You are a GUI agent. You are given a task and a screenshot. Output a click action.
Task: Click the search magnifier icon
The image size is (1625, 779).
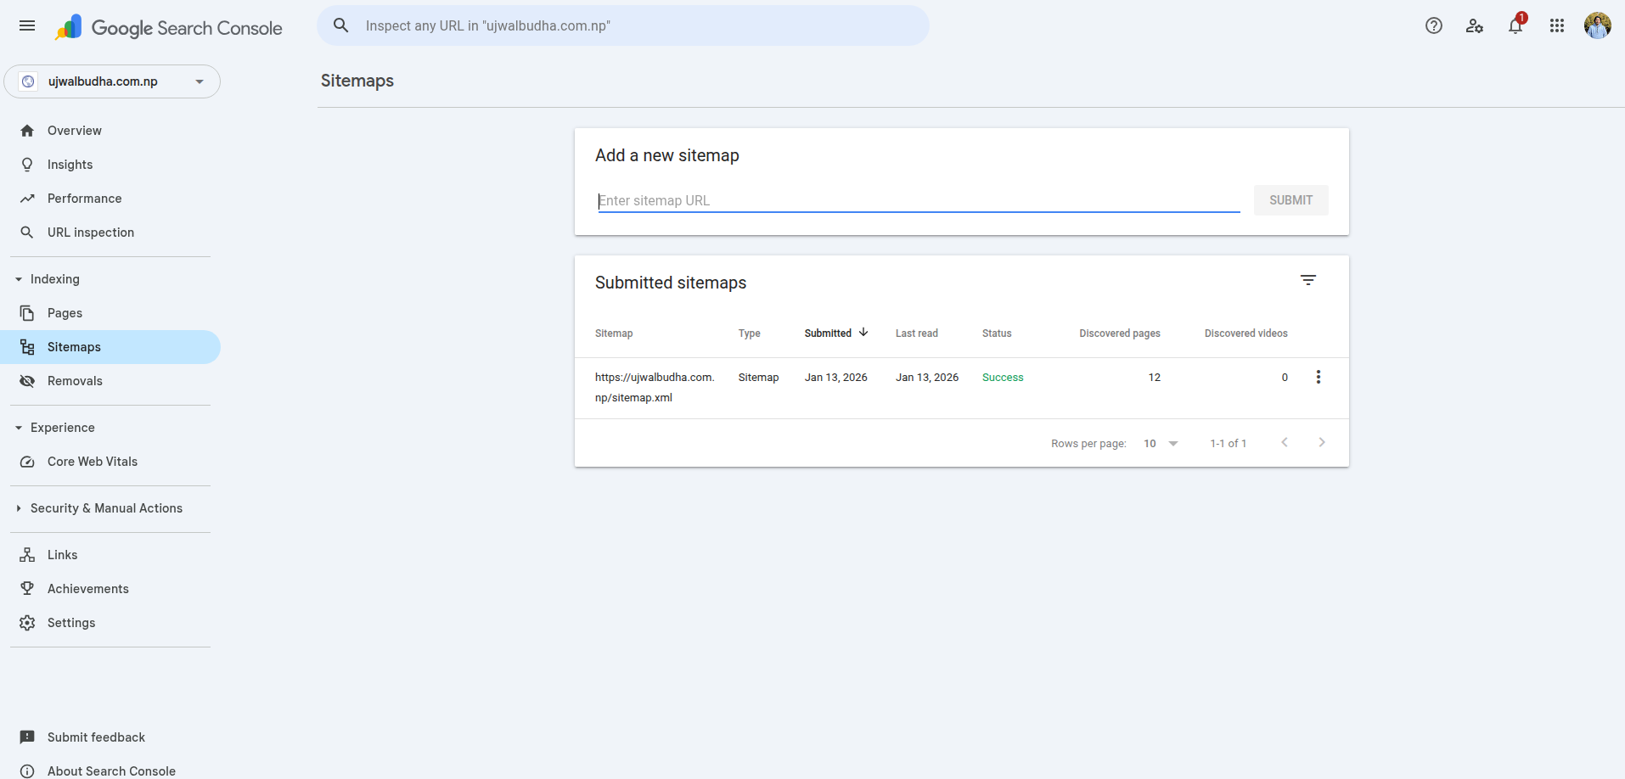(341, 25)
